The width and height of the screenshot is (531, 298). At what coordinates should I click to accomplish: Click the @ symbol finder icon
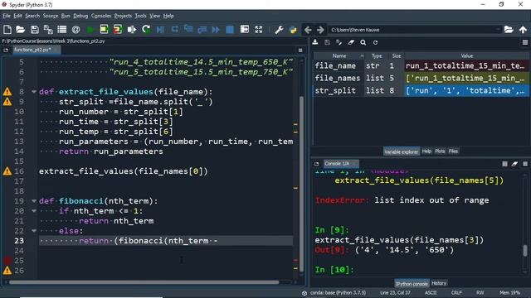point(76,30)
